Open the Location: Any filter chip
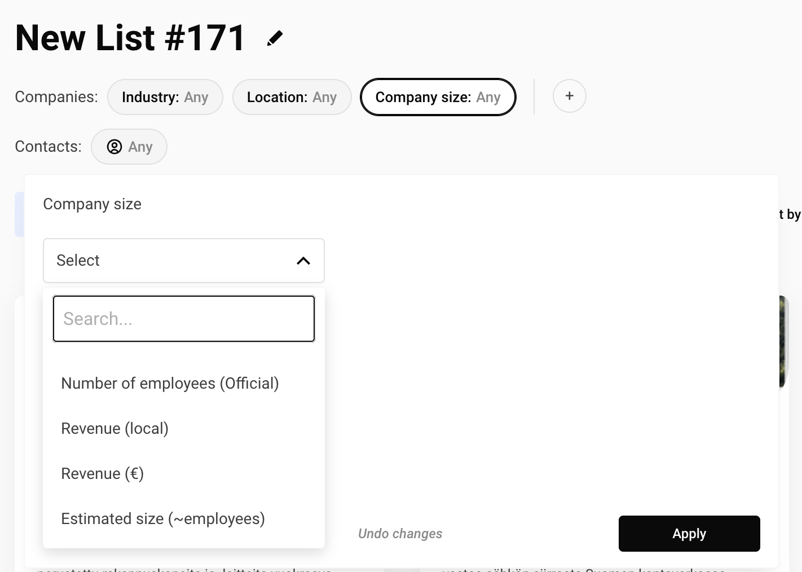This screenshot has width=802, height=572. tap(292, 97)
